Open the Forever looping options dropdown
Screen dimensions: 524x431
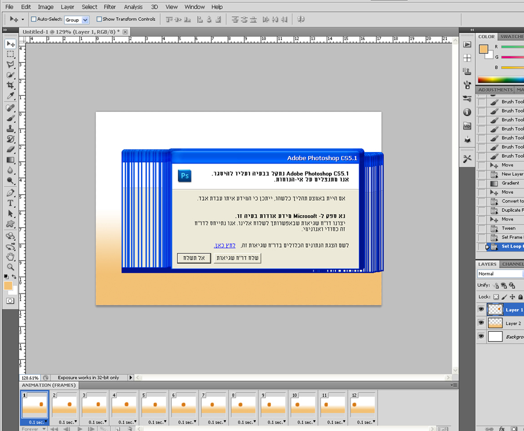point(34,429)
